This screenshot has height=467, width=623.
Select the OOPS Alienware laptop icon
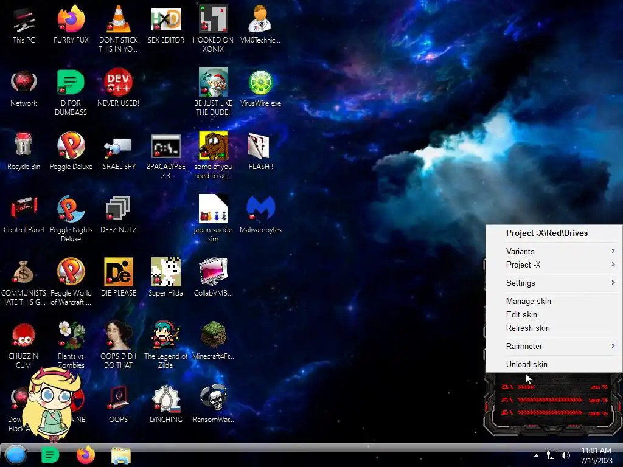click(118, 404)
